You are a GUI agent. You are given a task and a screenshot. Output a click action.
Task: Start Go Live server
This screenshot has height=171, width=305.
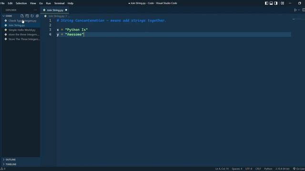click(x=299, y=169)
